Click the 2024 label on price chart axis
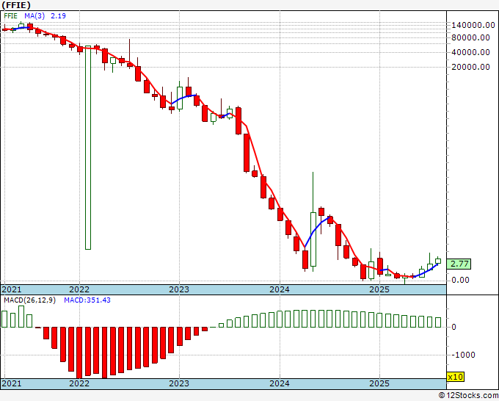This screenshot has height=401, width=499. tap(280, 289)
